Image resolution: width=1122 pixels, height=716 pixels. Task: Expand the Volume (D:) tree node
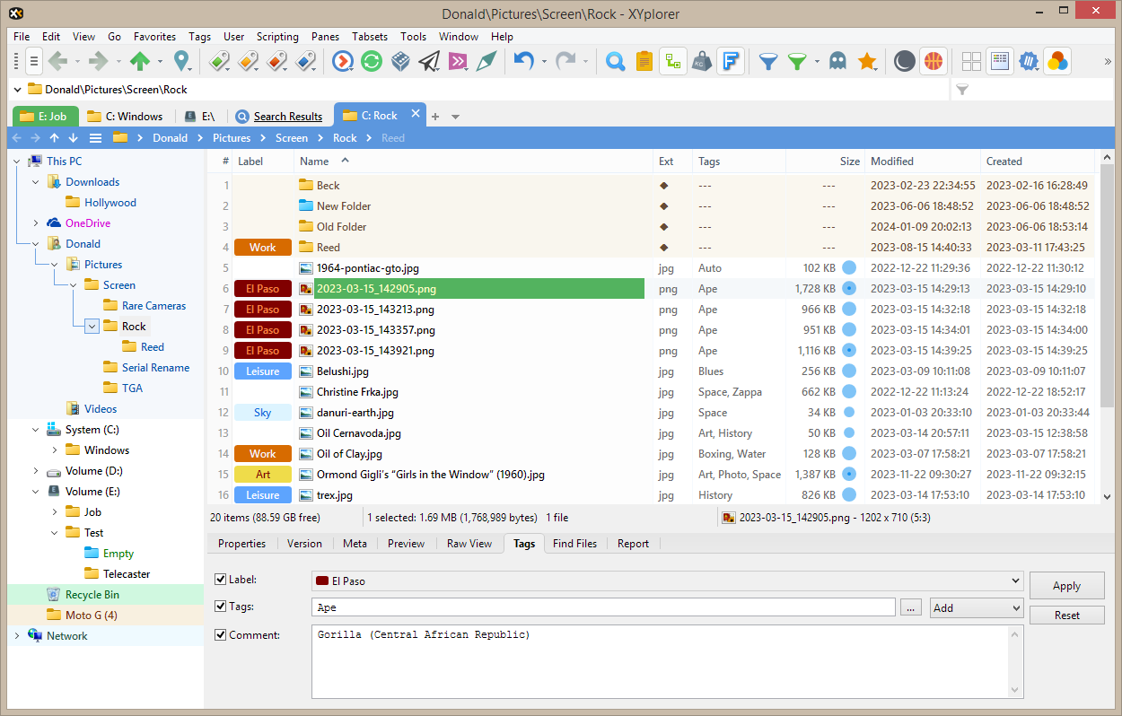coord(36,471)
